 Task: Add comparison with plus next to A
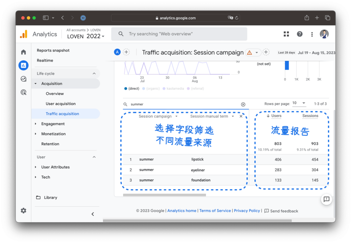127,52
